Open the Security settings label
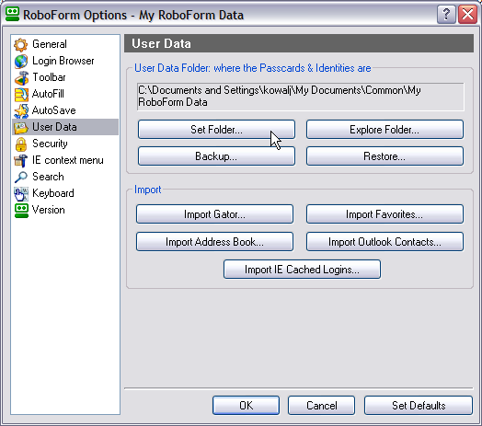Viewport: 482px width, 426px height. [x=50, y=144]
